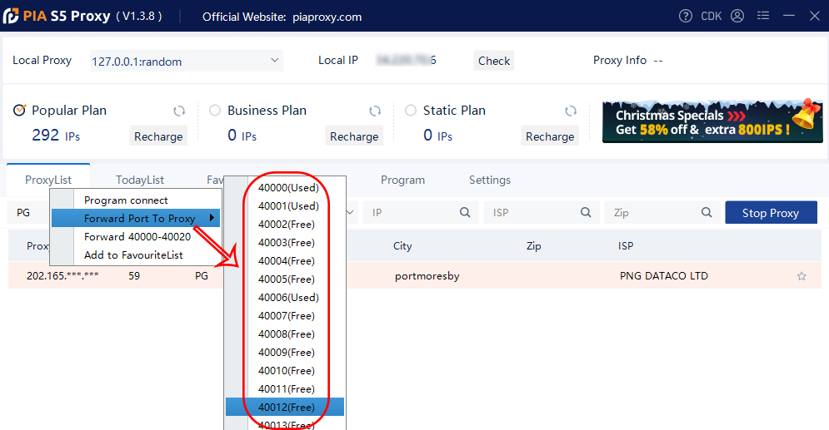Choose Forward 40000-40020 menu entry
Viewport: 829px width, 430px height.
[x=136, y=236]
